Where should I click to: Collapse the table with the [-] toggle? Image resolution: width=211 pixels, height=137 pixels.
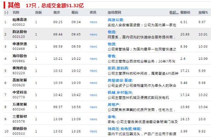(6, 12)
